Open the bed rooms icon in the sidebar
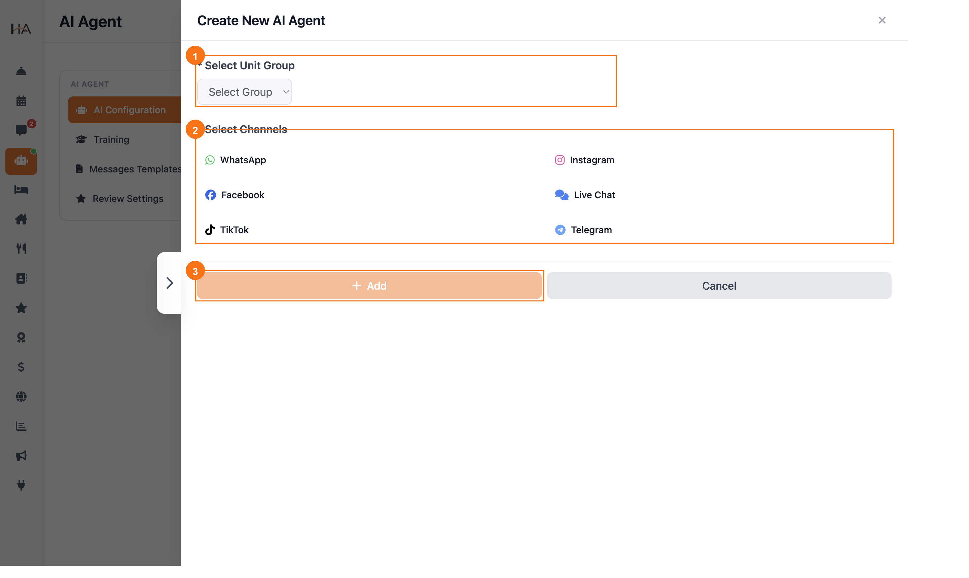 point(21,190)
